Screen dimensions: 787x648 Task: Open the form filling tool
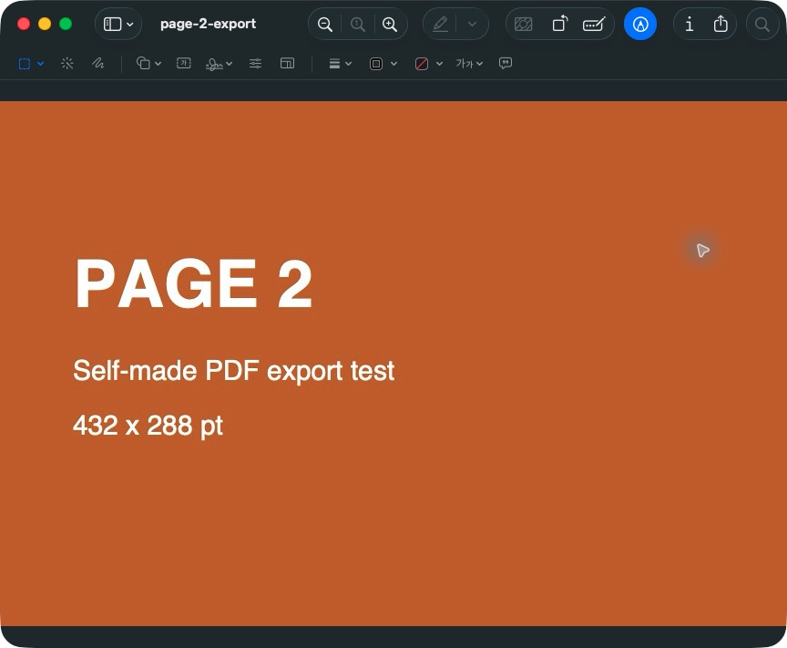pos(594,24)
